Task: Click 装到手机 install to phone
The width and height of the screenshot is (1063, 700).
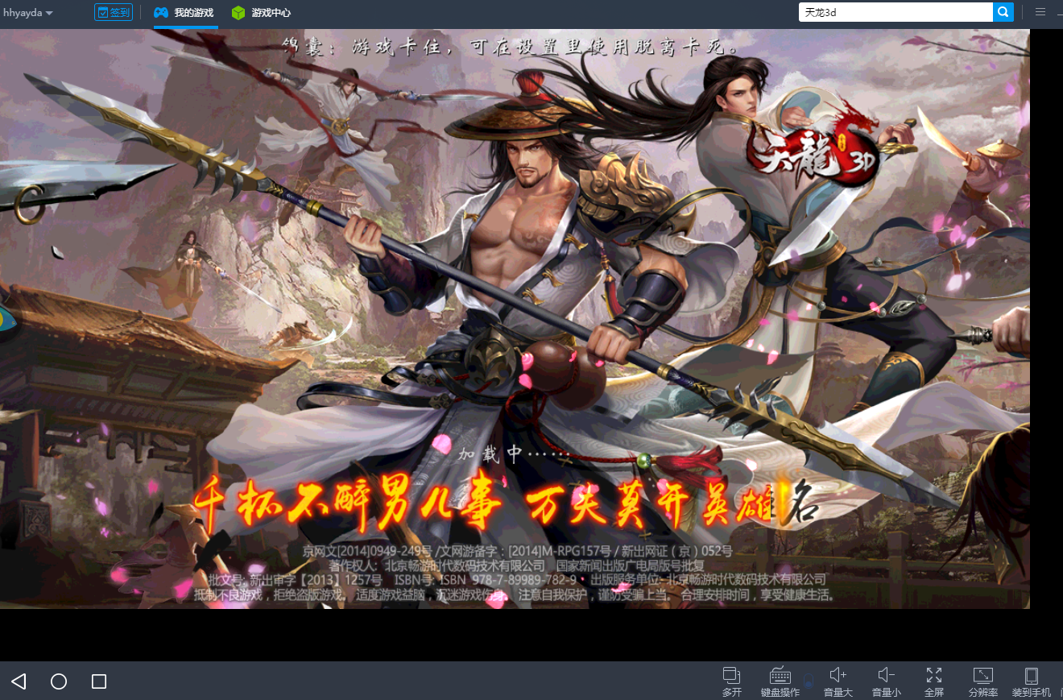Action: click(1032, 681)
